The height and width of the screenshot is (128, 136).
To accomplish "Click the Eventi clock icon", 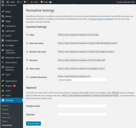I will coord(3,36).
